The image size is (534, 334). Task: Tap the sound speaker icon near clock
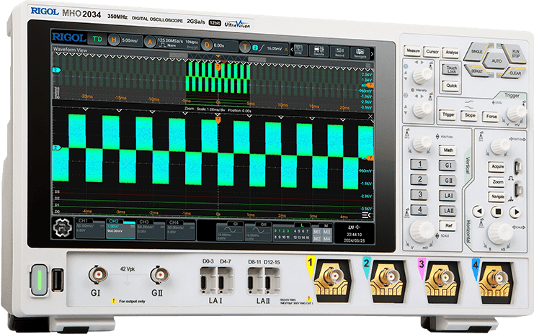point(357,227)
